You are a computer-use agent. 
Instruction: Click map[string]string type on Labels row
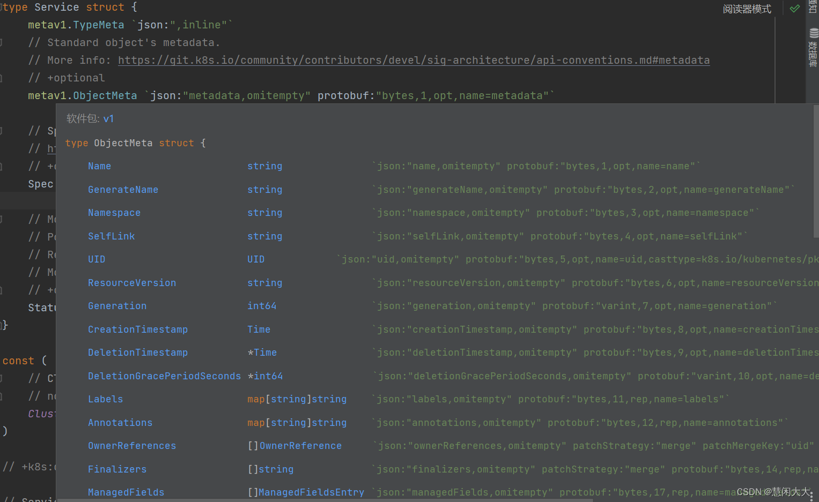[297, 399]
